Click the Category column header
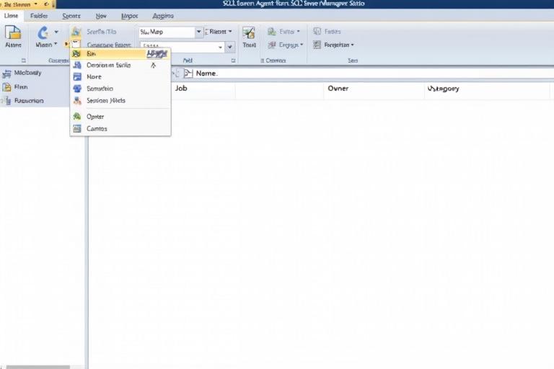The width and height of the screenshot is (554, 369). 443,89
